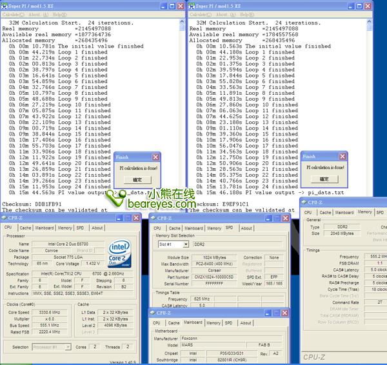This screenshot has height=365, width=387.
Task: Click the Core Voltage 1.432 V field
Action: coord(93,264)
